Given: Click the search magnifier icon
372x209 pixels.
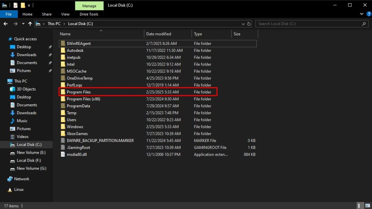Looking at the screenshot, I should tap(364, 24).
